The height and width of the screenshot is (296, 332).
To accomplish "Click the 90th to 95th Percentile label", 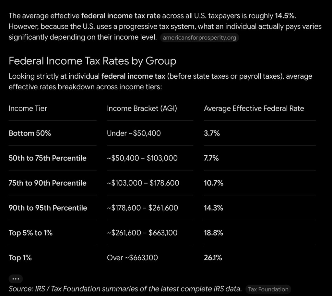I will [x=48, y=208].
